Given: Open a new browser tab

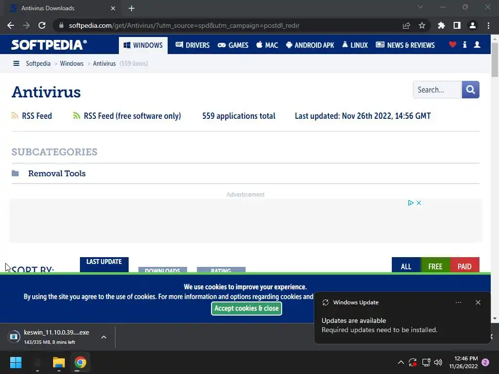Looking at the screenshot, I should click(x=132, y=8).
